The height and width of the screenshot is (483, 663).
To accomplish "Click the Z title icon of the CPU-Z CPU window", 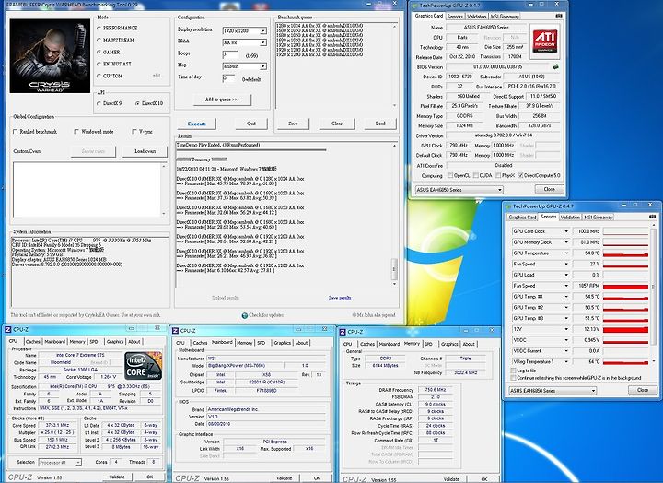I will coord(8,330).
